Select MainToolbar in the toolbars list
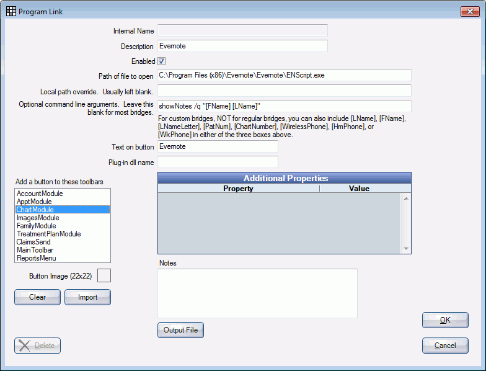The height and width of the screenshot is (371, 486). tap(62, 250)
